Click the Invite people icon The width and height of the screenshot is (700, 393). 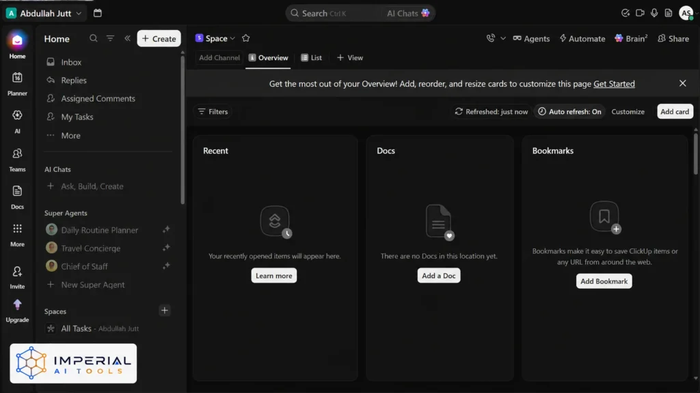[x=17, y=272]
